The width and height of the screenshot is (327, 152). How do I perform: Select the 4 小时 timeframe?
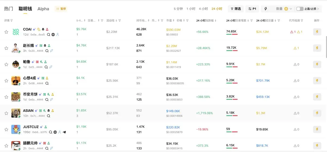coord(203,9)
